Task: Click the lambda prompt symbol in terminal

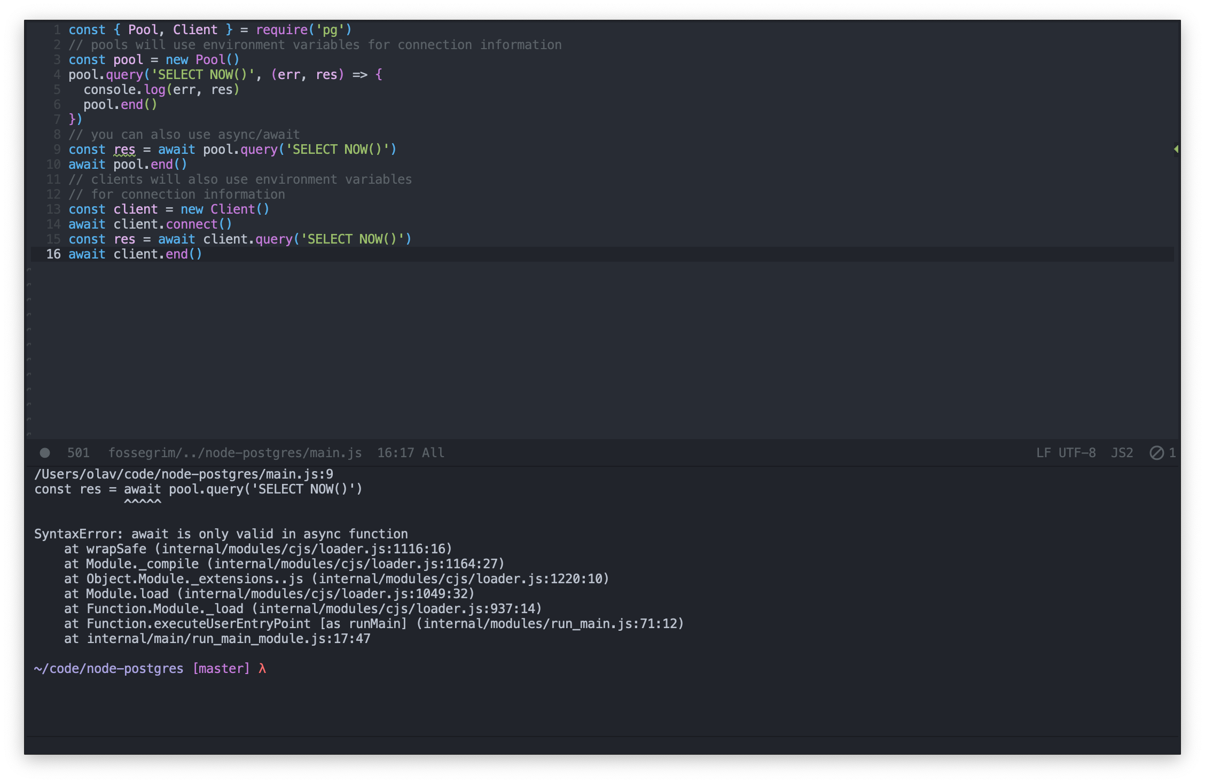Action: (x=262, y=669)
